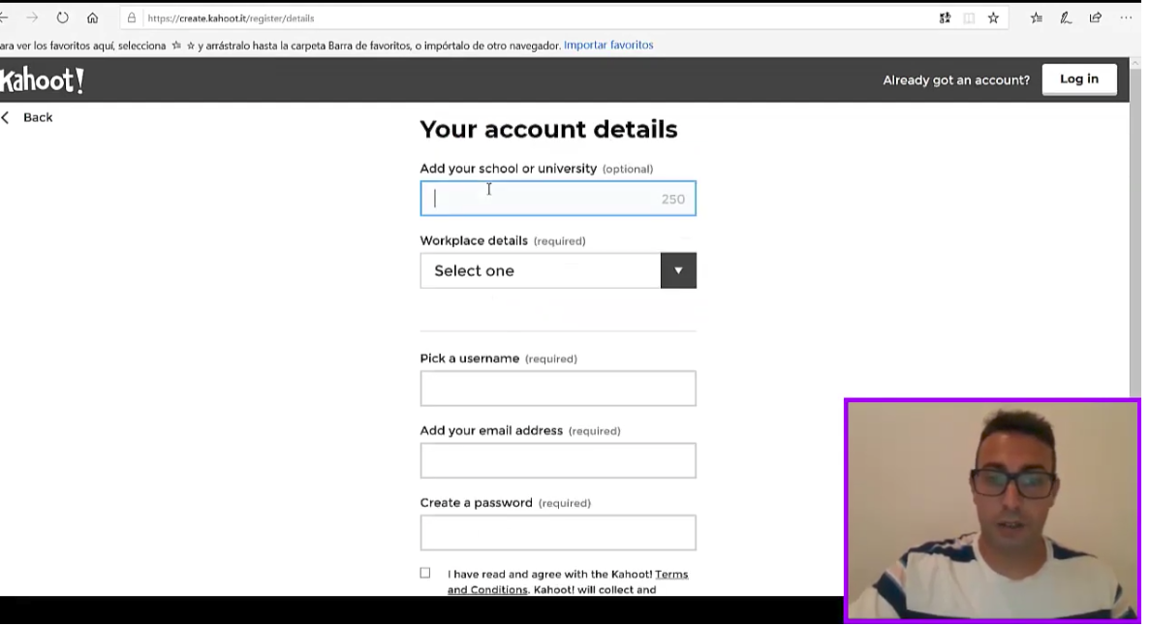Click the 'Already got an account?' text
This screenshot has width=1150, height=626.
955,80
